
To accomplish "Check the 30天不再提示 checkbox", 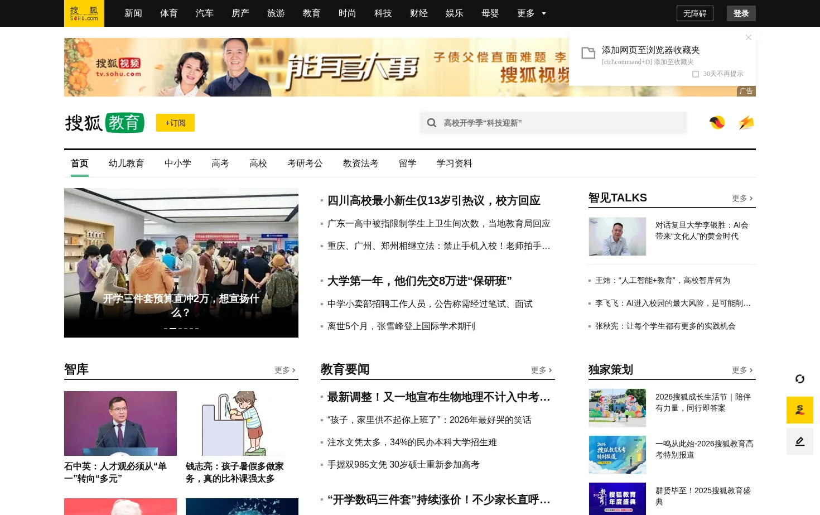I will tap(696, 74).
